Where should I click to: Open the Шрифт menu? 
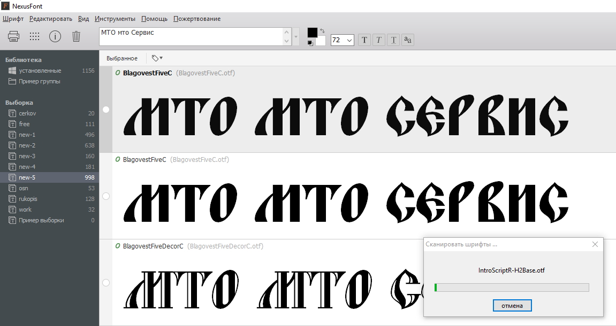pos(13,19)
